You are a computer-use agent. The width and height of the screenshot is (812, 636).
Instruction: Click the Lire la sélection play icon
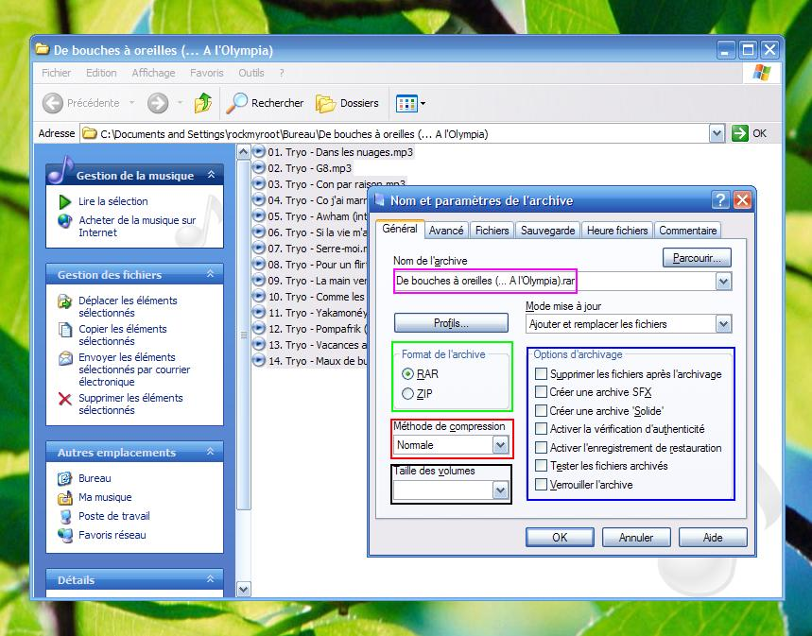point(65,201)
